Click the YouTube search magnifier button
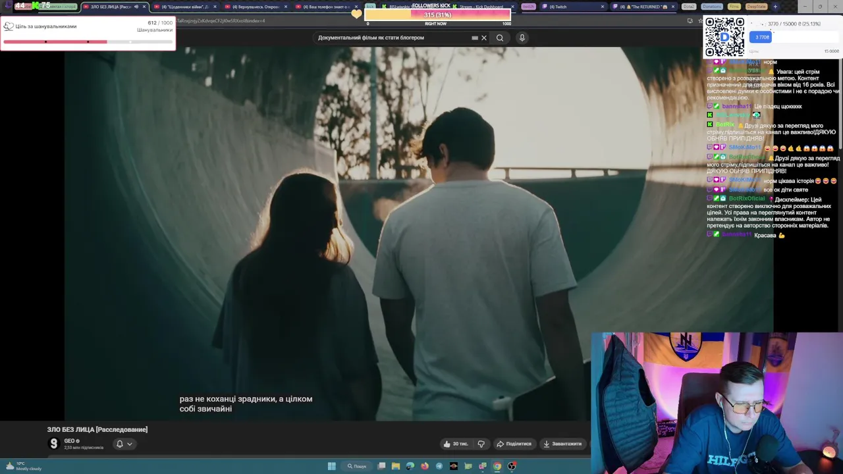Image resolution: width=843 pixels, height=474 pixels. coord(500,38)
